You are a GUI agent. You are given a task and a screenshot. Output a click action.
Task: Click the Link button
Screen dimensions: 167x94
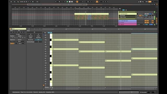(11, 2)
